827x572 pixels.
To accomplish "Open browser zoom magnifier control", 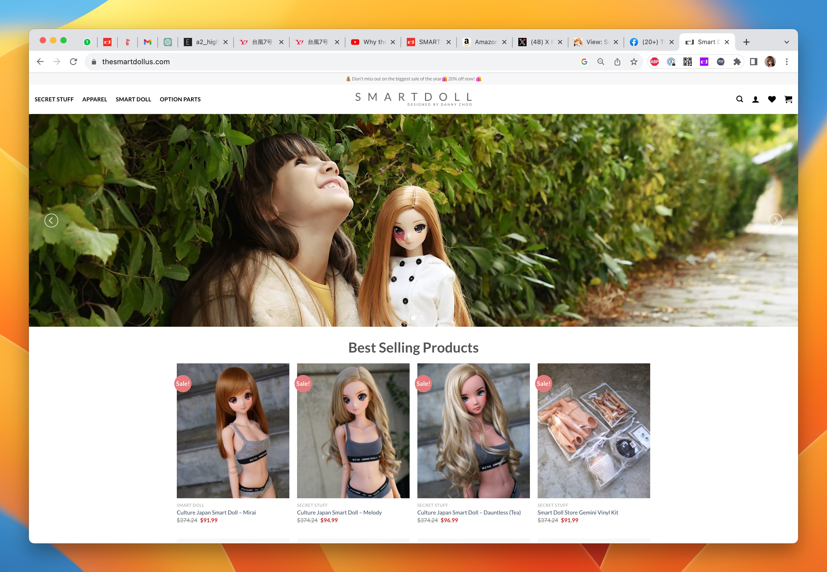I will point(601,62).
